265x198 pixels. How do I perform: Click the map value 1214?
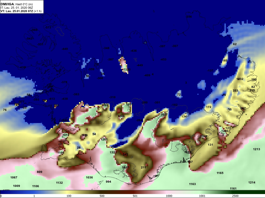[x=252, y=182]
